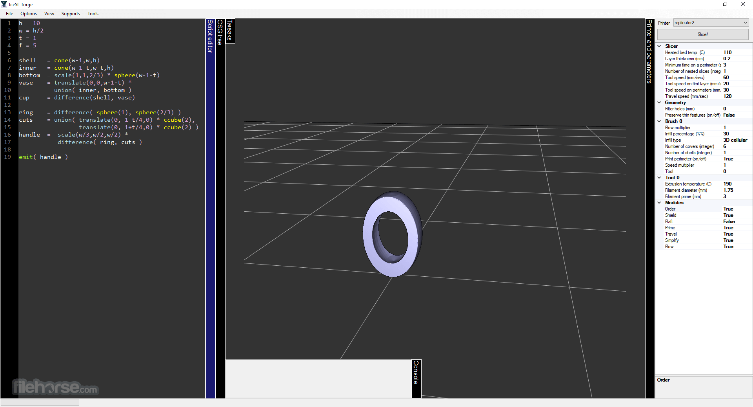The height and width of the screenshot is (407, 753).
Task: Select the Number of shells row label
Action: click(688, 153)
